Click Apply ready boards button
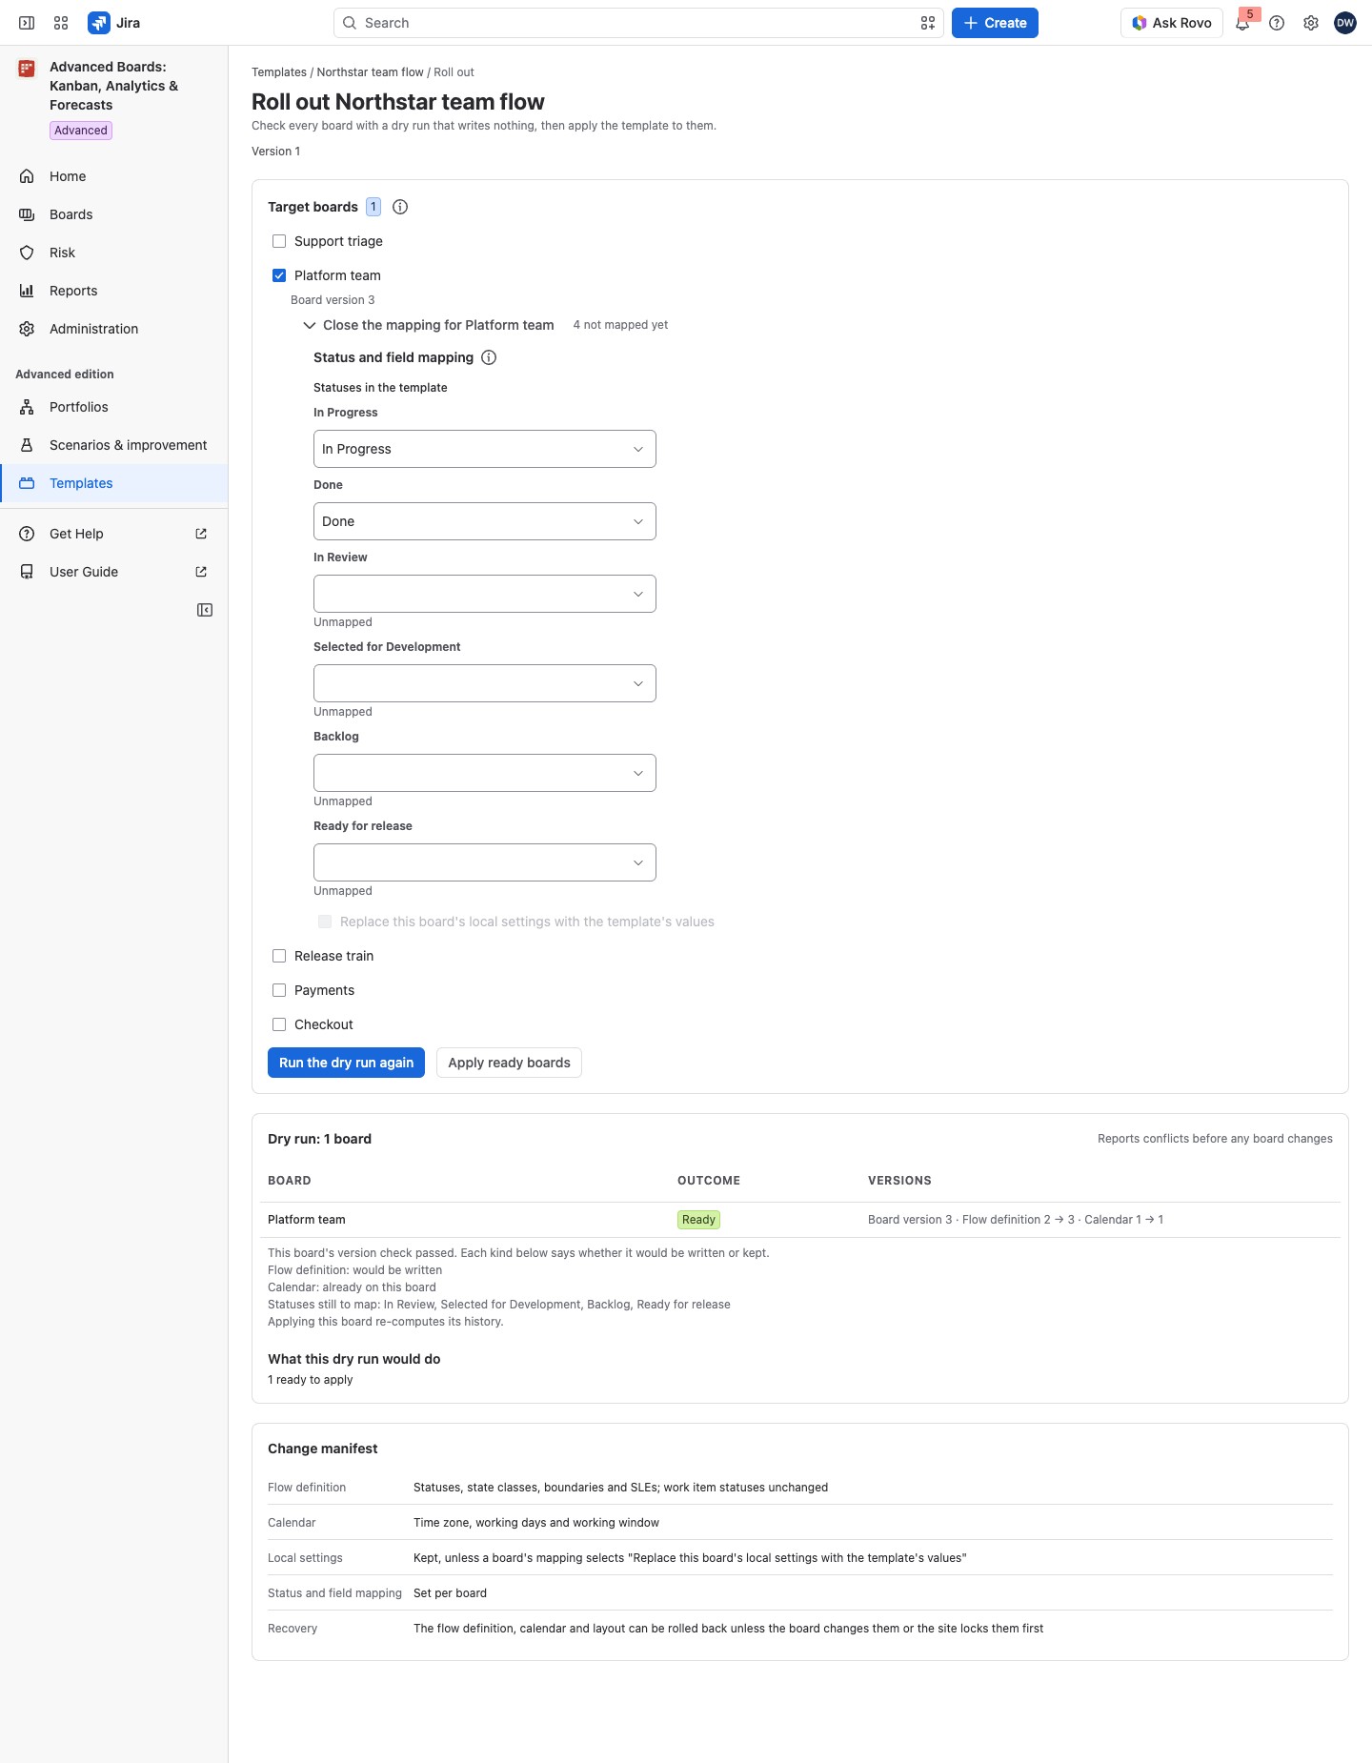 click(509, 1063)
